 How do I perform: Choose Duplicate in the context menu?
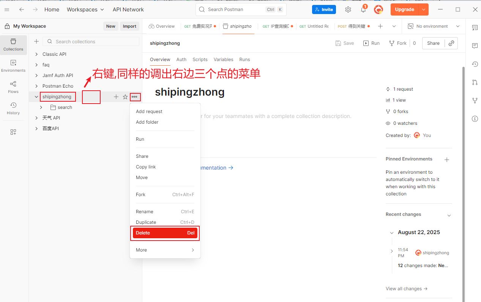click(146, 222)
